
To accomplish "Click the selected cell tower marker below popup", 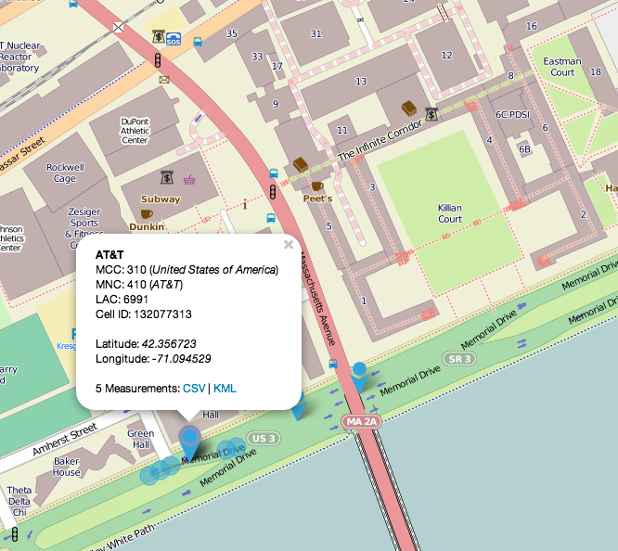I will point(189,442).
